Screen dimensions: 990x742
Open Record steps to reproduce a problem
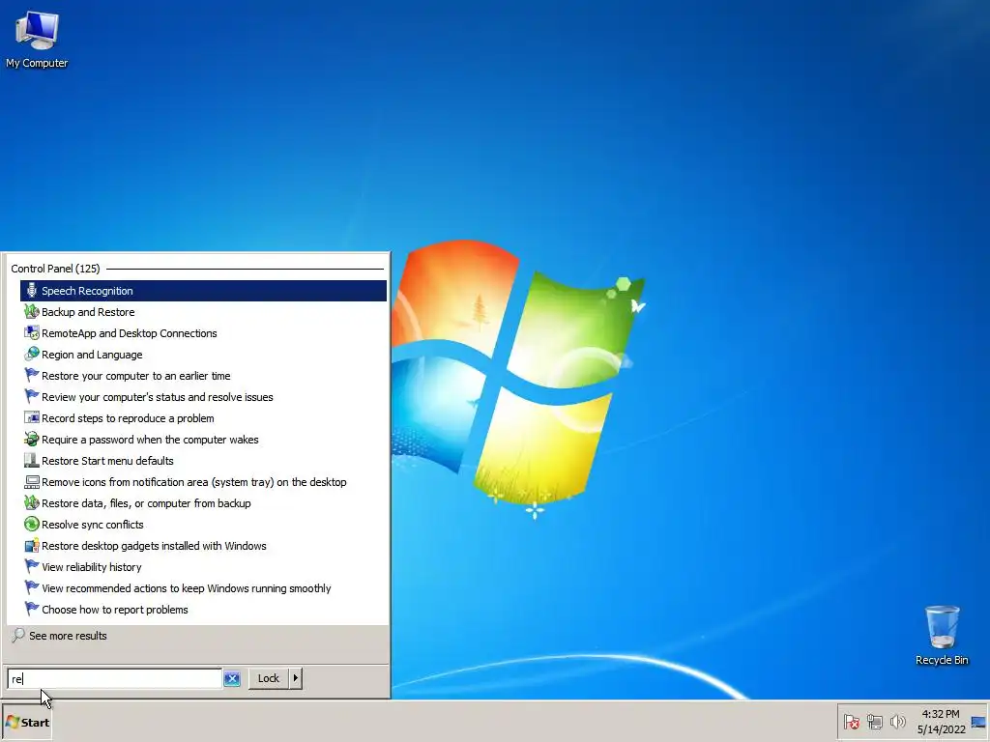(203, 418)
